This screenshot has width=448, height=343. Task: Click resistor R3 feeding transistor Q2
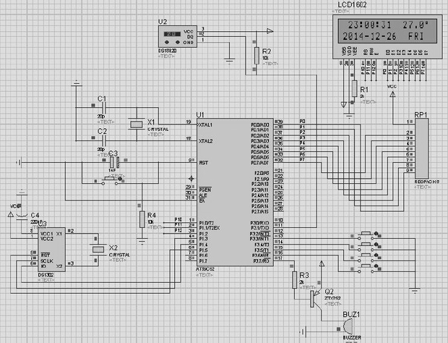click(295, 280)
